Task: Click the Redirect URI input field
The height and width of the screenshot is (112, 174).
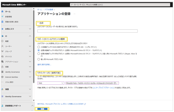Action: 92,83
